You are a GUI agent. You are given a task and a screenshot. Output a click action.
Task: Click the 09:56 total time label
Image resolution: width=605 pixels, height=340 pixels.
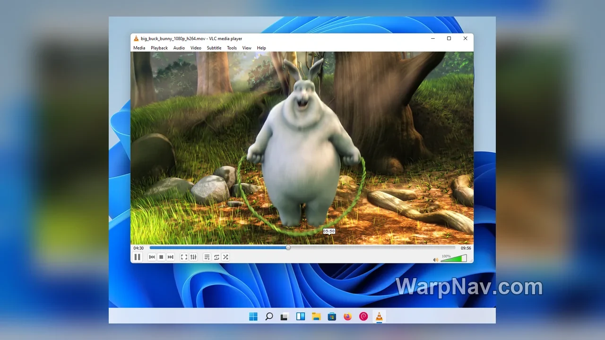pos(466,248)
